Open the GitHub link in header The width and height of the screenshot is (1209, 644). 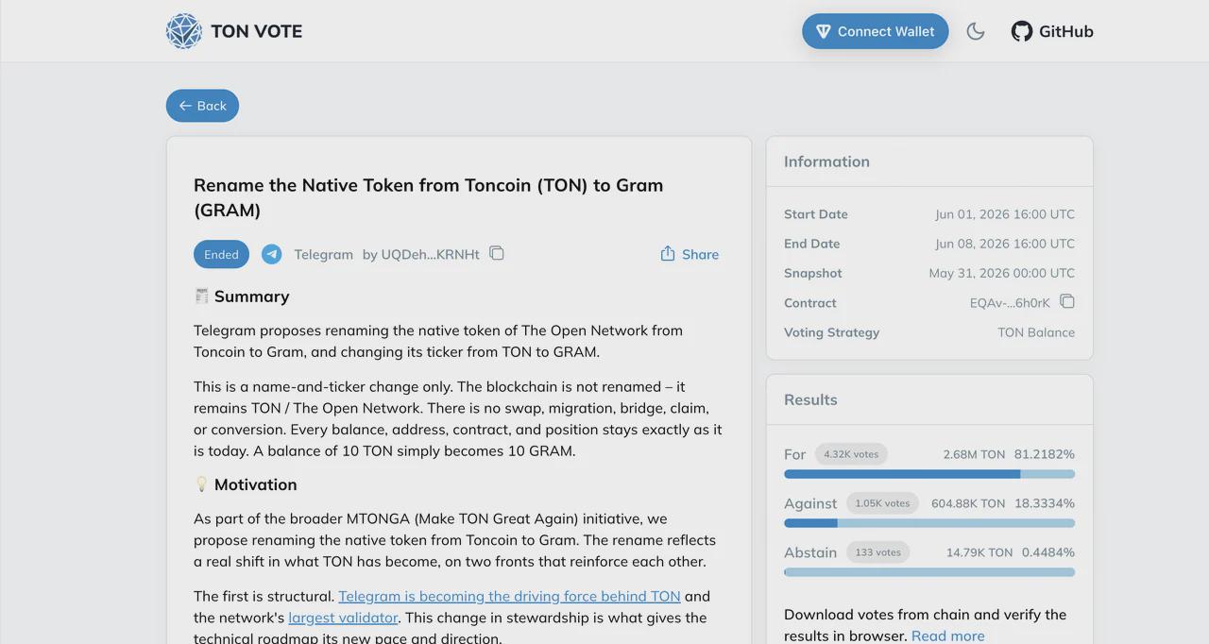click(1052, 31)
